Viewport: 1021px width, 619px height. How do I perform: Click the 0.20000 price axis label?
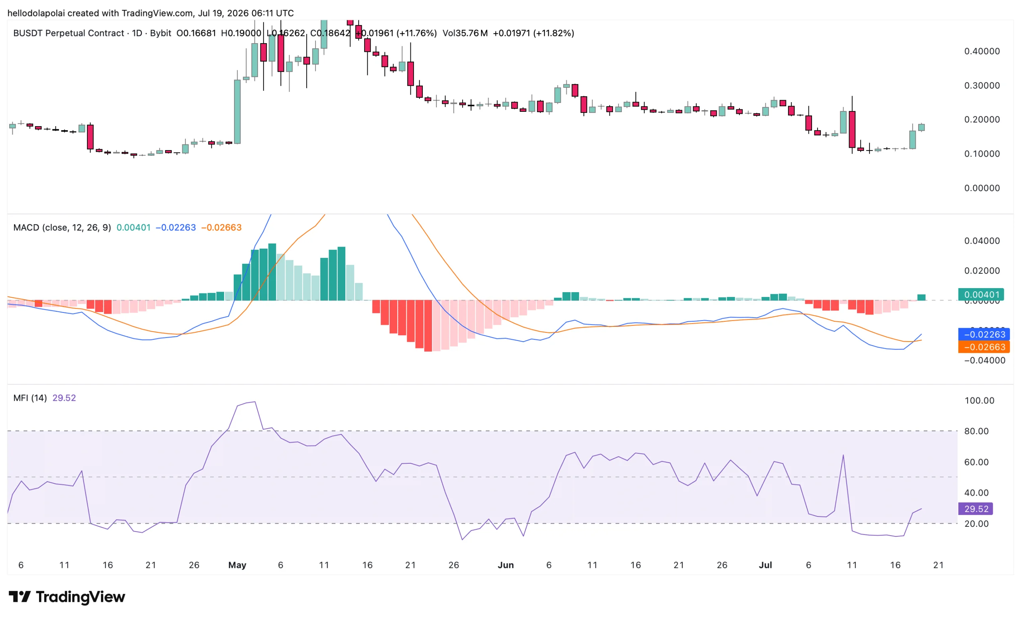click(982, 119)
